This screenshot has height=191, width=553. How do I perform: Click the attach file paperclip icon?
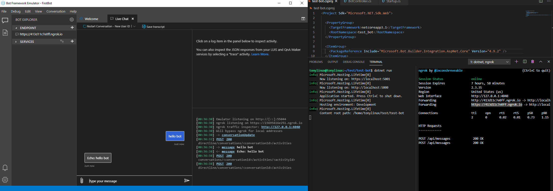[82, 180]
